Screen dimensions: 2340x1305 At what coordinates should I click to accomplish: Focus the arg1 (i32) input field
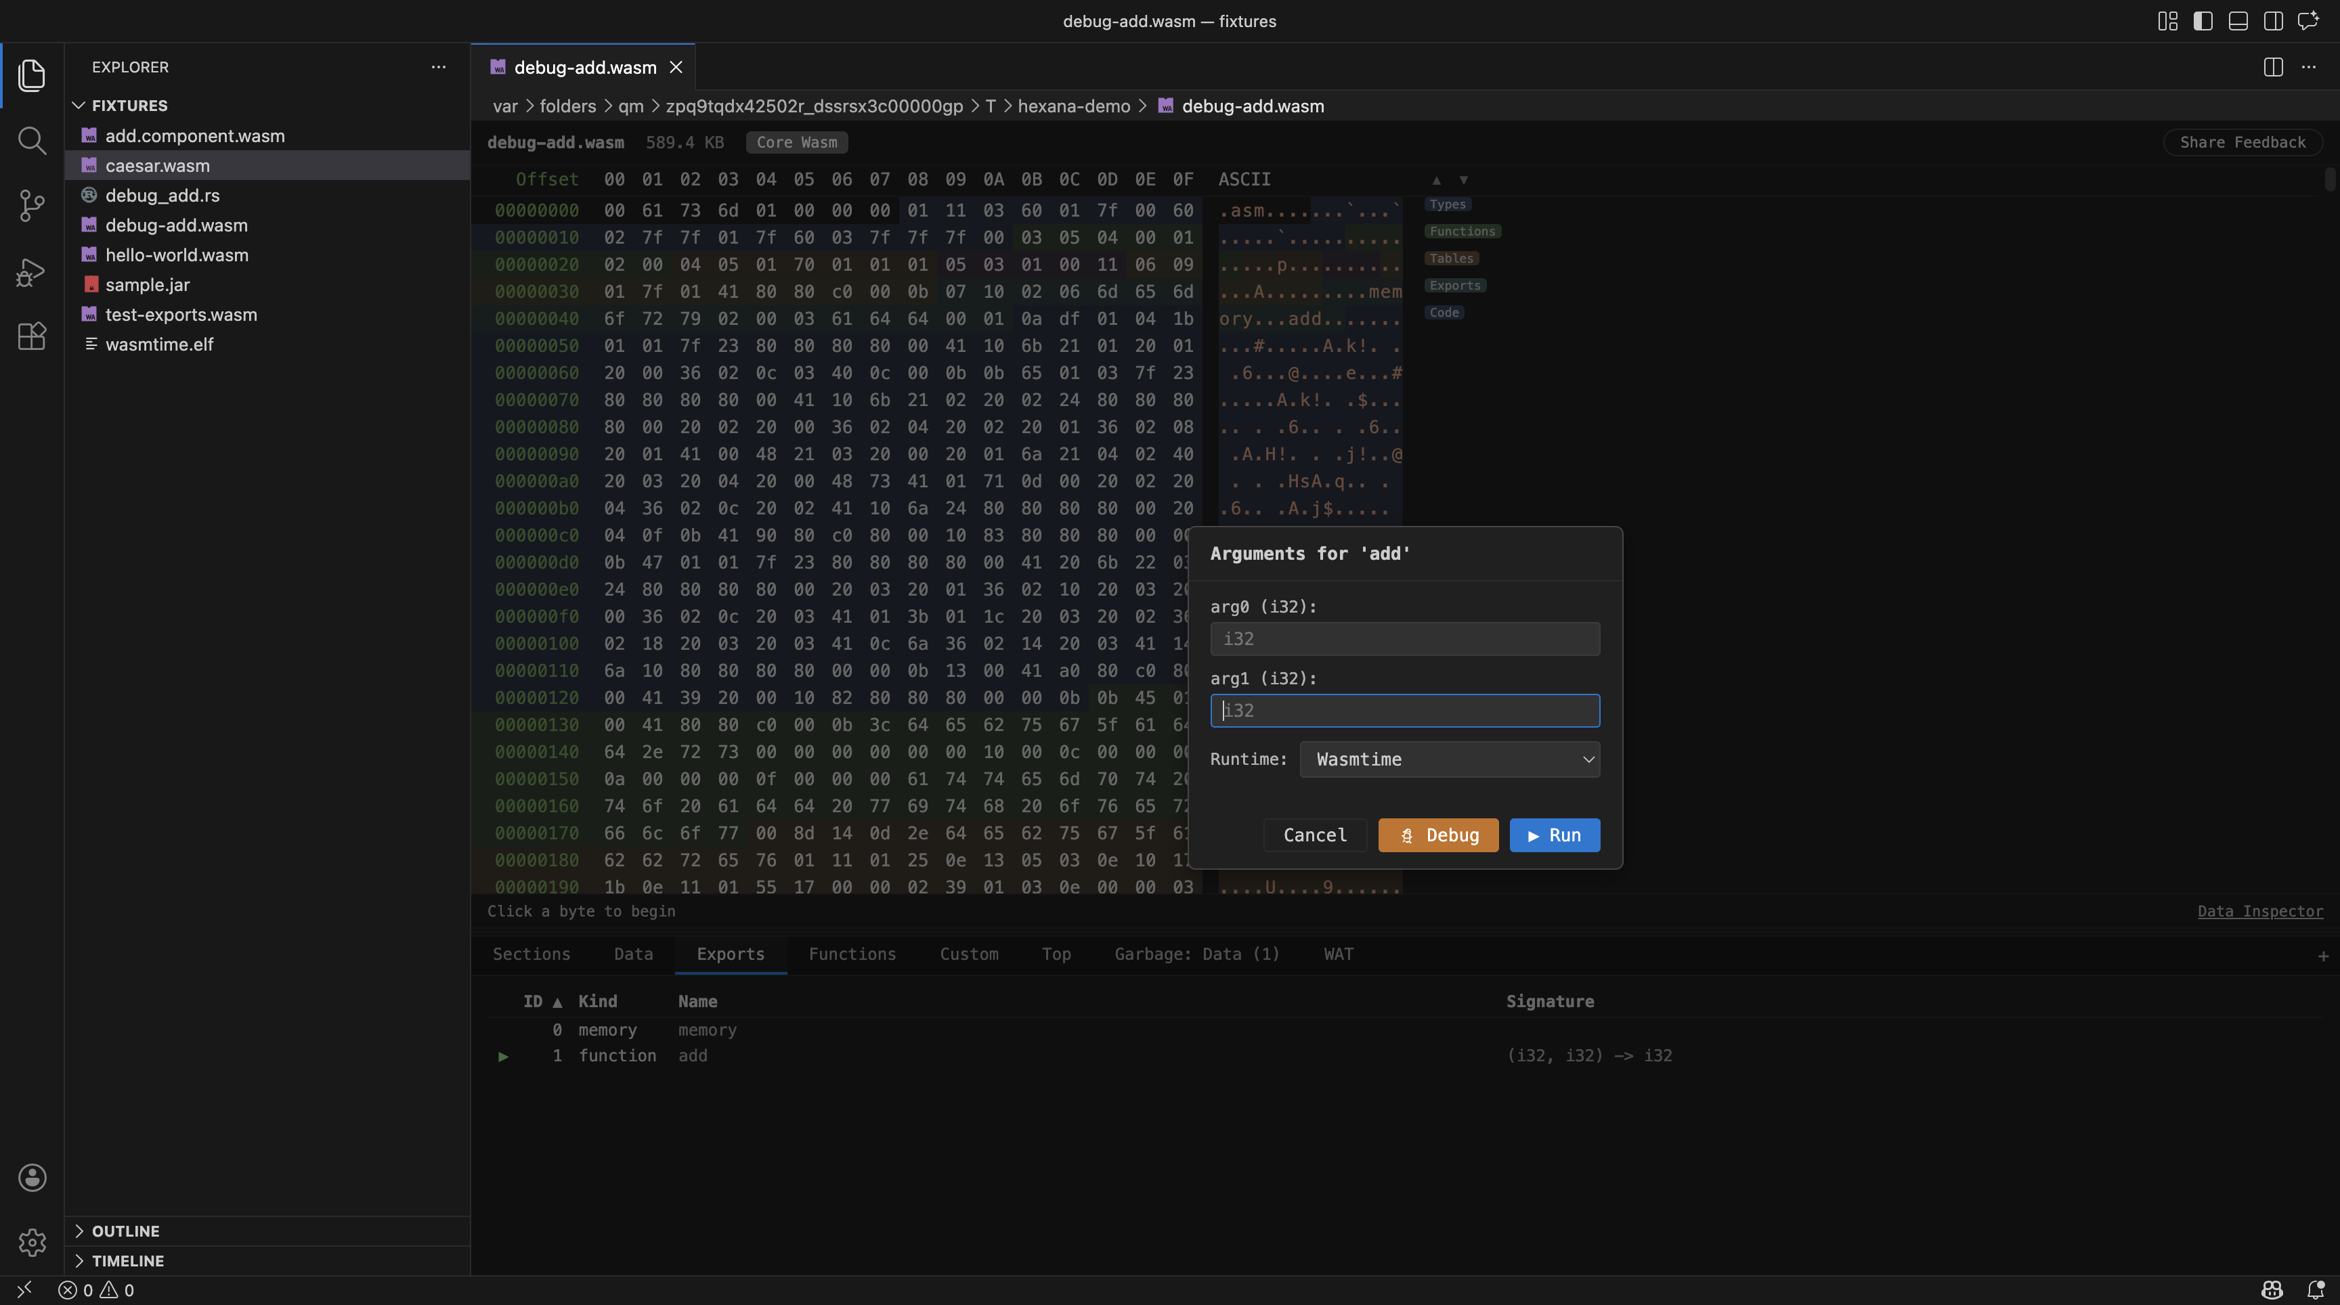(x=1404, y=711)
